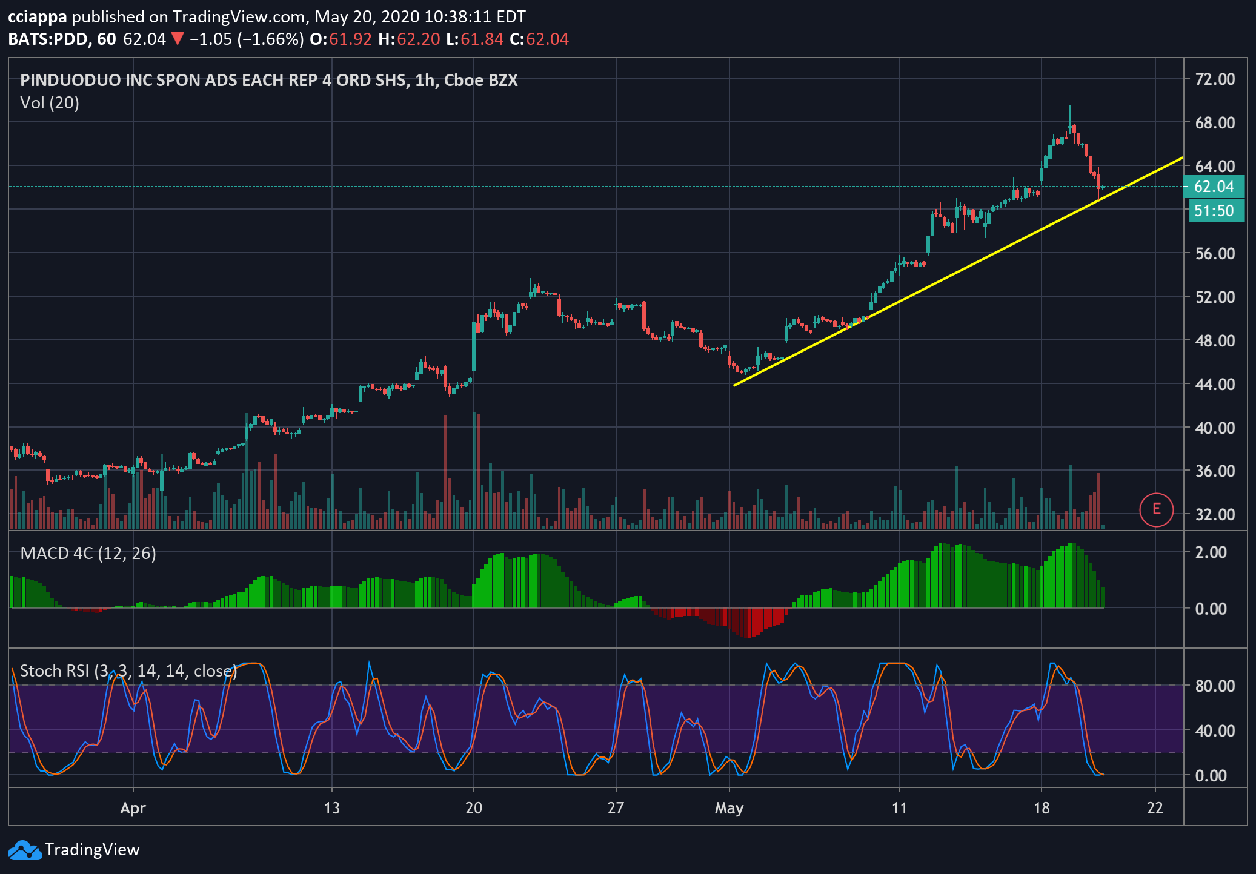Click the Stoch RSI 80.00 axis label
Viewport: 1256px width, 874px height.
[x=1215, y=686]
